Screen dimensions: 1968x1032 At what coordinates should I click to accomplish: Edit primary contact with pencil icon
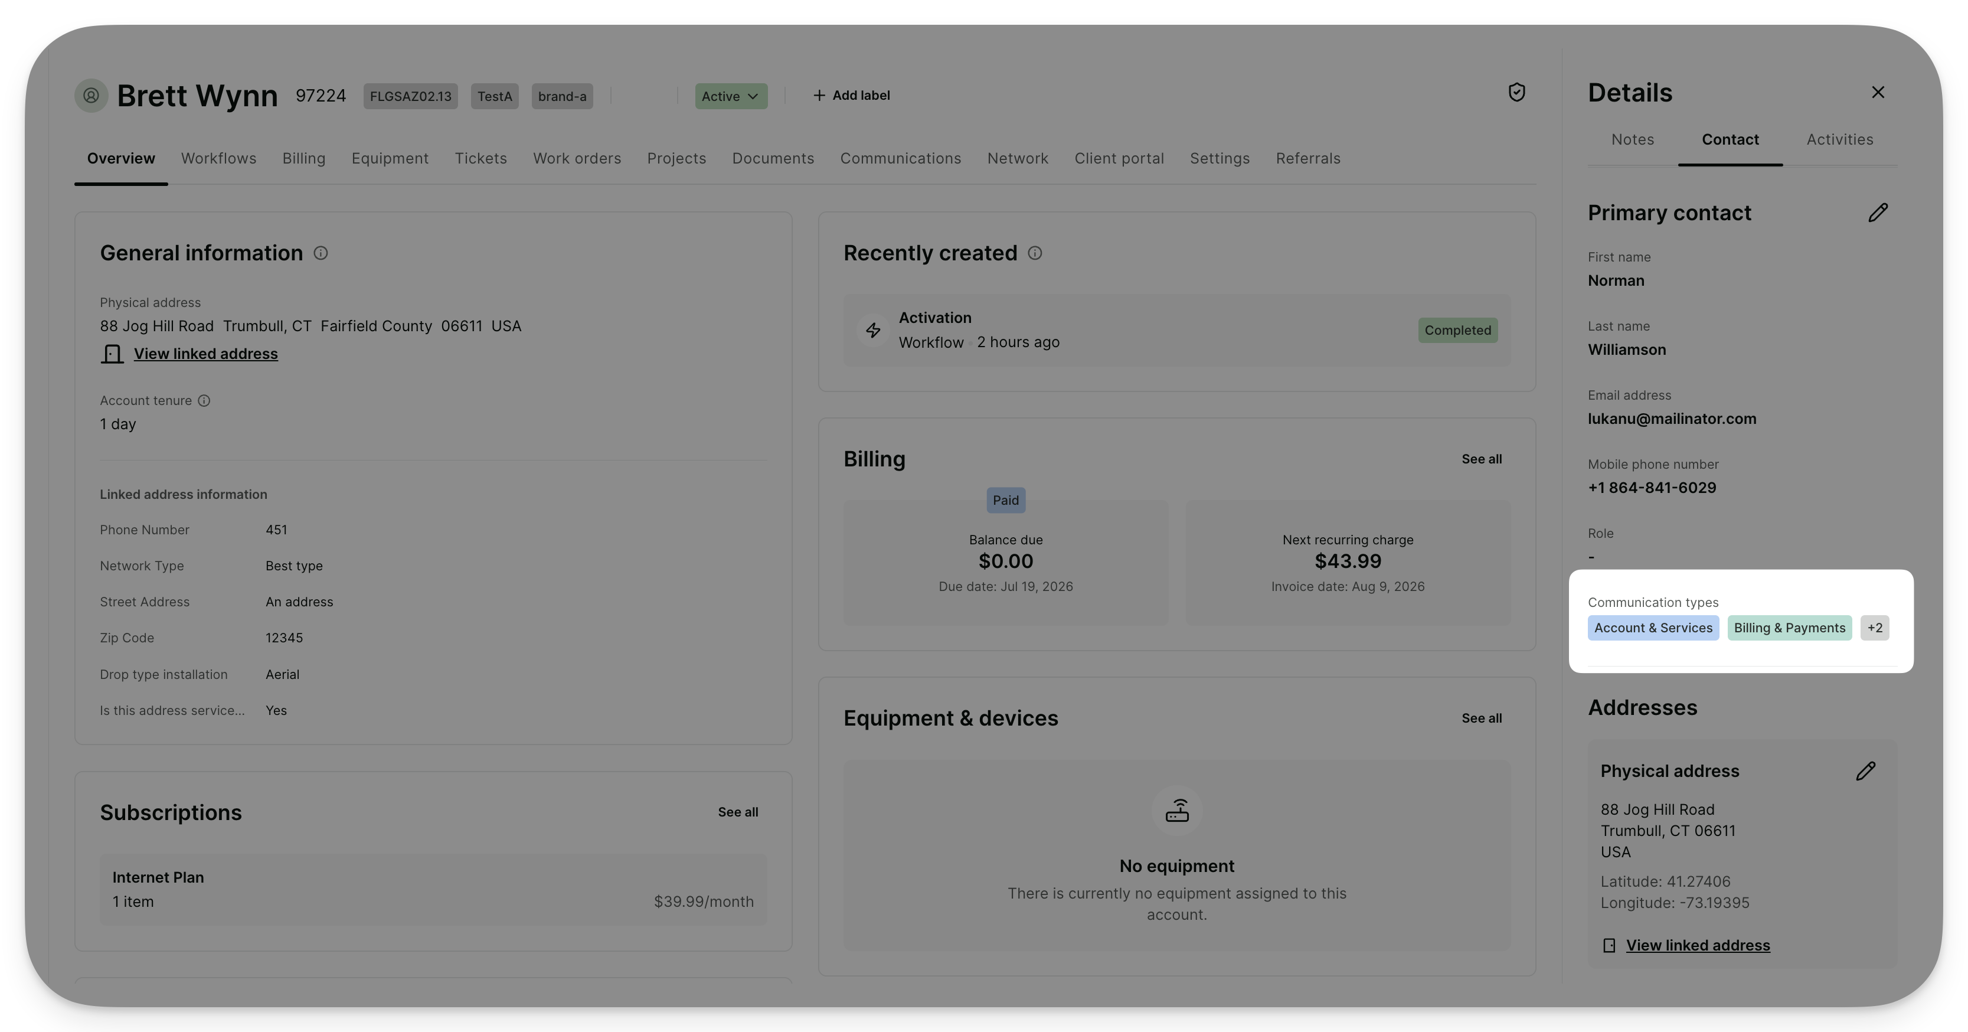pos(1878,213)
